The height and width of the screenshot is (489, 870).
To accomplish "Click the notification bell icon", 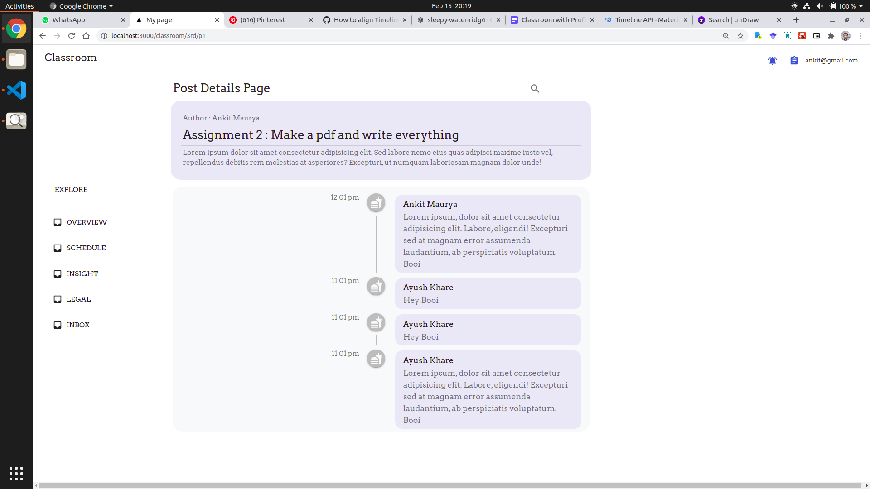I will click(x=773, y=60).
